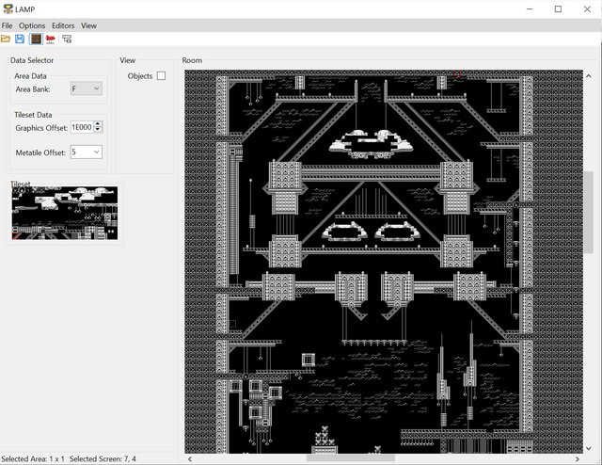This screenshot has width=602, height=465.
Task: Click the 'Selected Screen: 7, 4' status text
Action: point(103,458)
